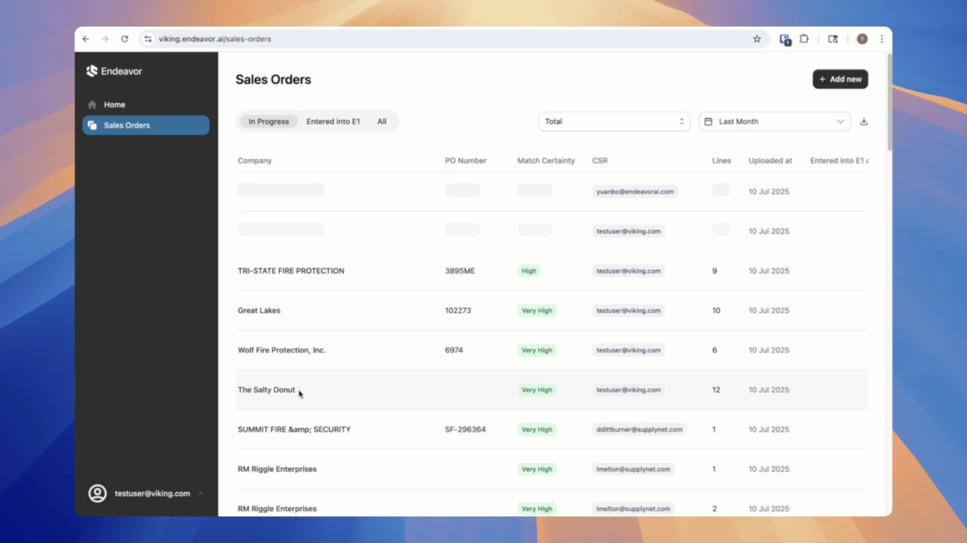Viewport: 967px width, 543px height.
Task: Click the browser back arrow
Action: coord(86,39)
